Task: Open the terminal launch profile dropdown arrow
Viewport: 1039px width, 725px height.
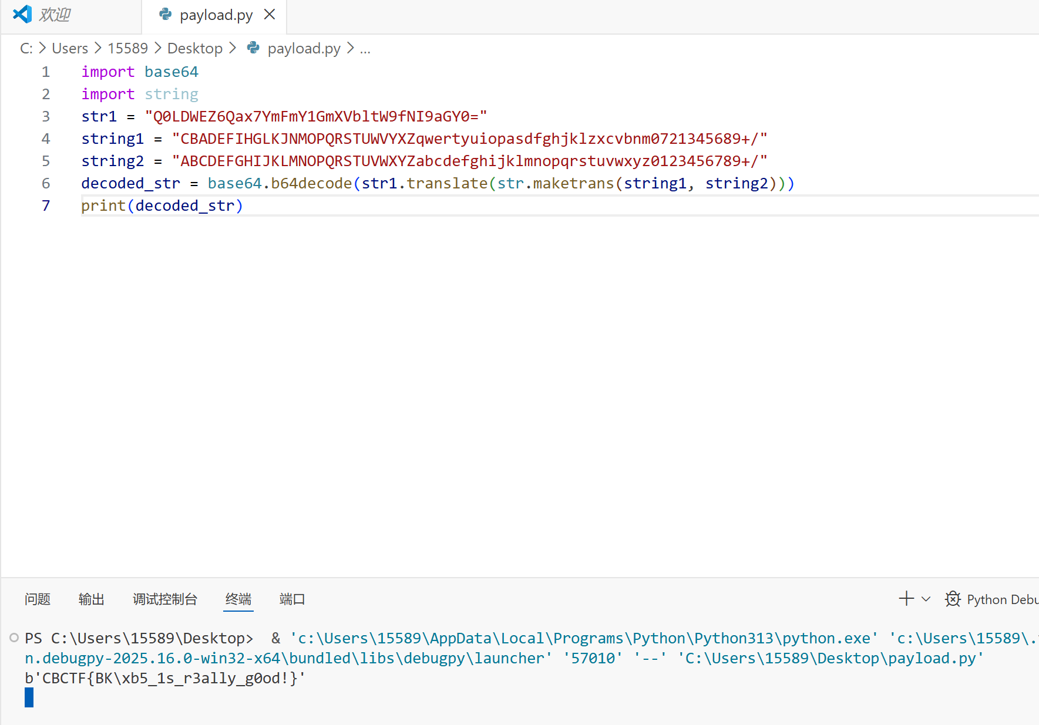Action: pos(926,599)
